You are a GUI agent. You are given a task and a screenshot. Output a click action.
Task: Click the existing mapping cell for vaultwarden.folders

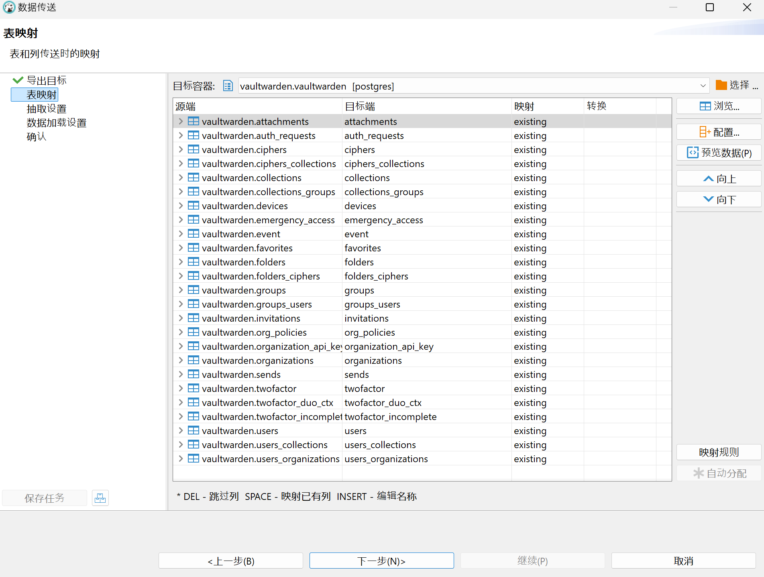530,262
